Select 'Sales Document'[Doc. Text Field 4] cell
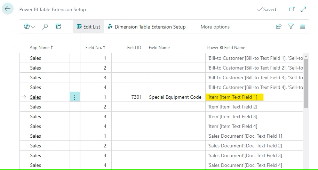The width and height of the screenshot is (318, 170). pos(254,165)
